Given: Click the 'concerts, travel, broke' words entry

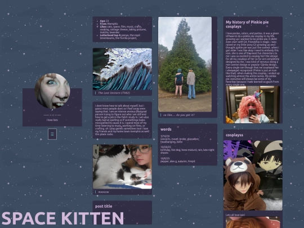Looking at the screenshot, I should (180, 140).
